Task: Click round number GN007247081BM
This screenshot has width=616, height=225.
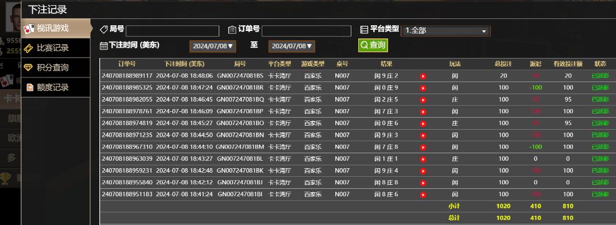Action: tap(240, 147)
